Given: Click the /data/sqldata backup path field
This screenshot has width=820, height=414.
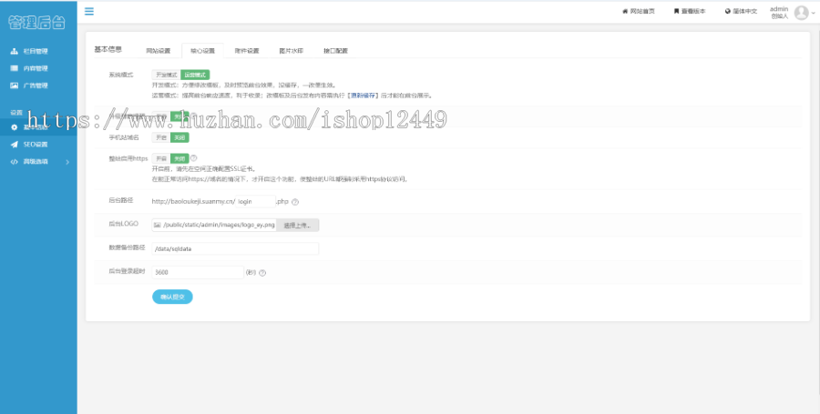Looking at the screenshot, I should click(235, 249).
